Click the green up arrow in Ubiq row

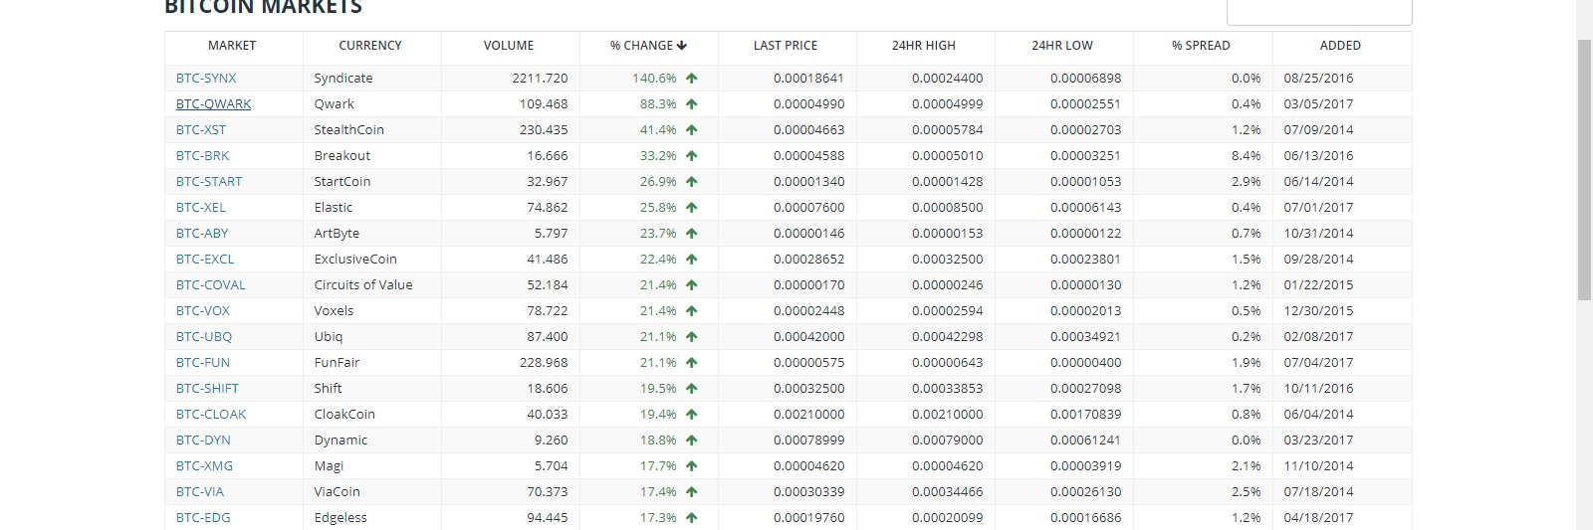[691, 336]
